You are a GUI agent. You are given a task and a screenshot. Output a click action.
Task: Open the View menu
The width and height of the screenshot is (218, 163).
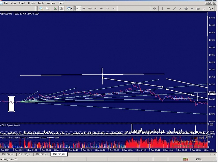[x=13, y=3]
